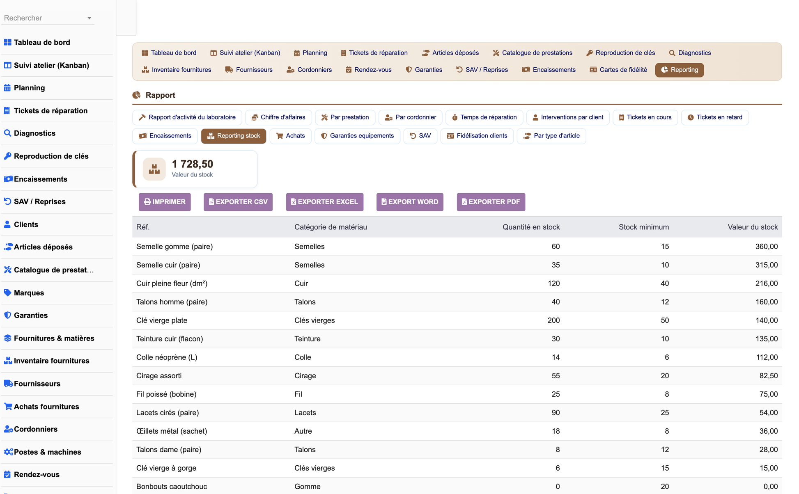
Task: Click the Stock minimum column header
Action: pyautogui.click(x=644, y=227)
